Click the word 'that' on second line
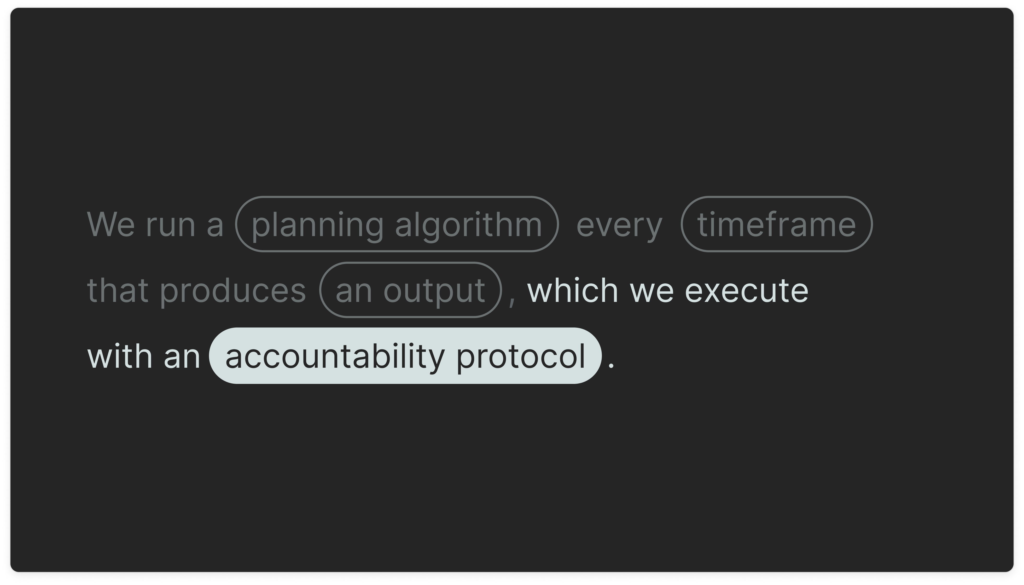This screenshot has width=1024, height=585. (118, 290)
